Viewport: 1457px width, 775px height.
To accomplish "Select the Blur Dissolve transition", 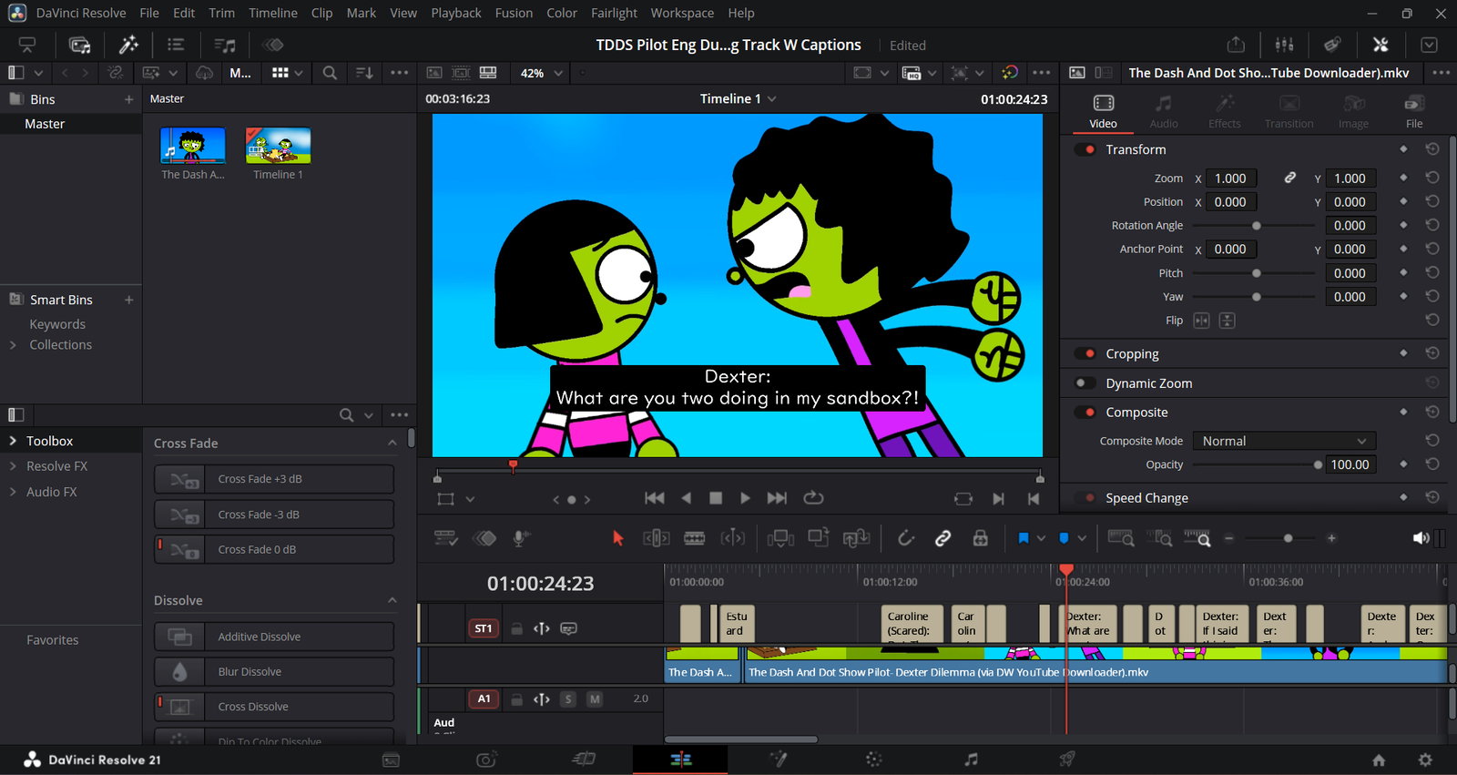I will 274,672.
